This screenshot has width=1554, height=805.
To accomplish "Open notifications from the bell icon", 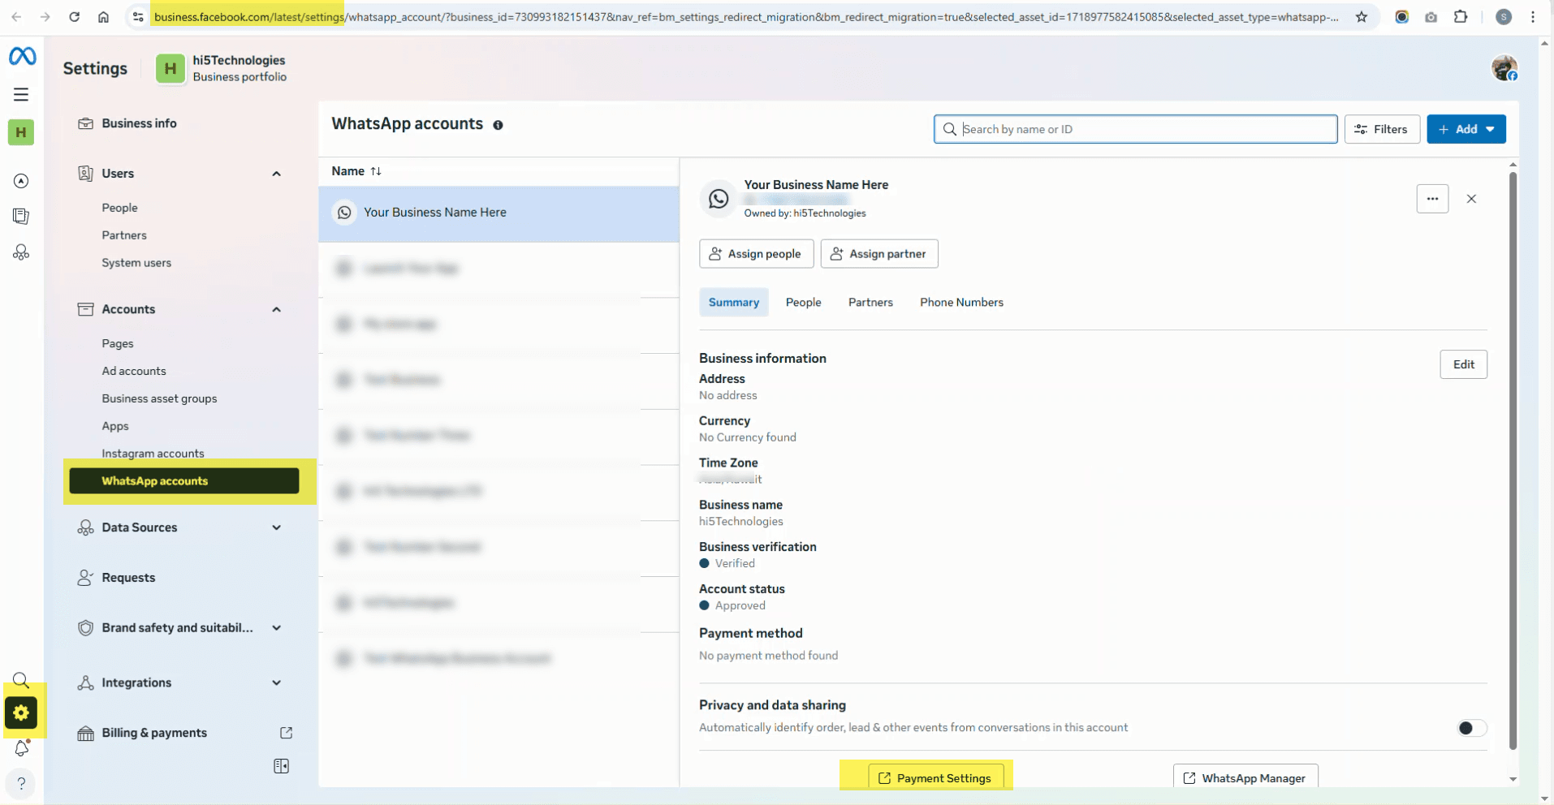I will pos(22,748).
